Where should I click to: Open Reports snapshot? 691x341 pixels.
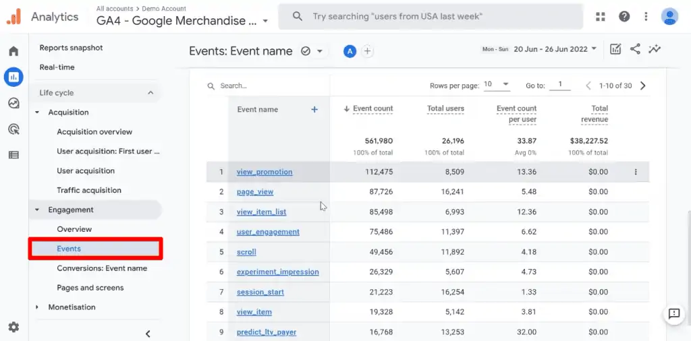71,48
